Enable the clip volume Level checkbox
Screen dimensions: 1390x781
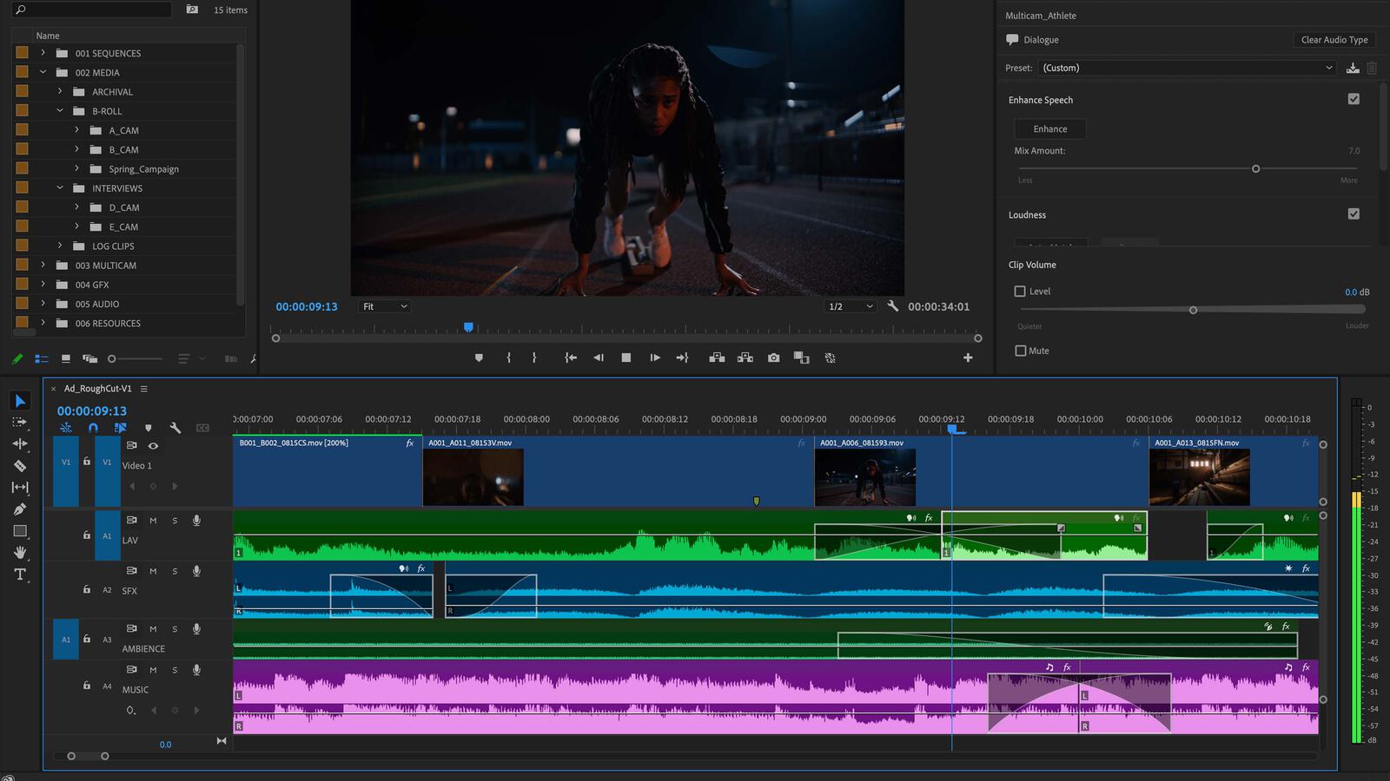1020,292
